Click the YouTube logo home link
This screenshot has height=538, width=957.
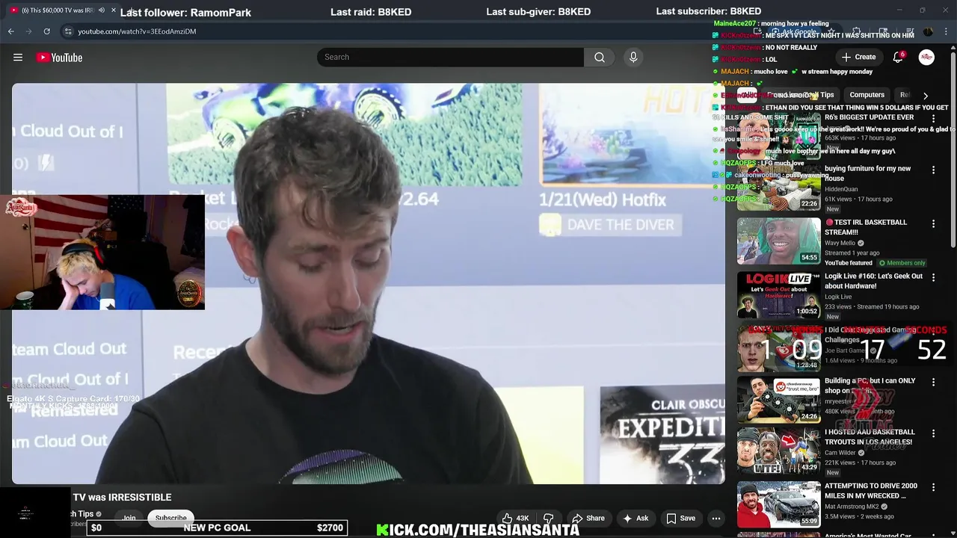tap(59, 58)
